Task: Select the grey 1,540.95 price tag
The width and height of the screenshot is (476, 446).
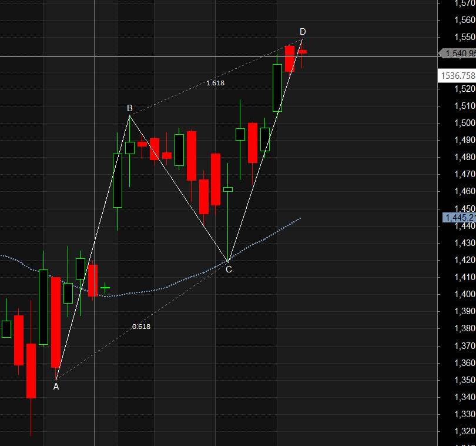Action: pyautogui.click(x=457, y=53)
